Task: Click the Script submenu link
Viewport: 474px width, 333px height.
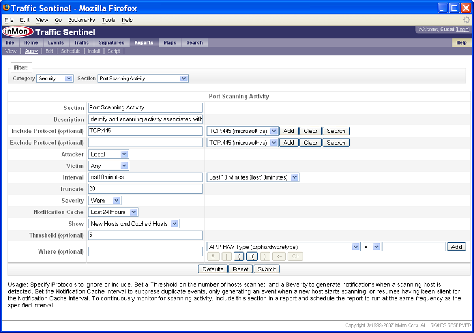Action: tap(114, 51)
